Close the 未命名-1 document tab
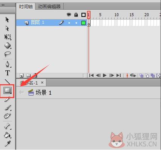Viewport: 161px width, 150px height. click(x=42, y=82)
